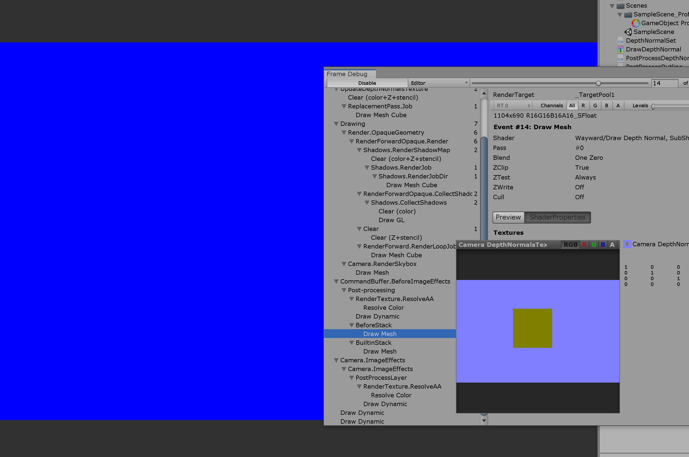
Task: Click the event number input field
Action: coord(664,83)
